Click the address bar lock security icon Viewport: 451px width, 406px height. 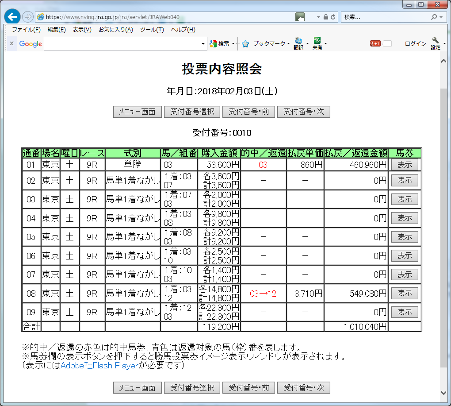click(x=325, y=17)
